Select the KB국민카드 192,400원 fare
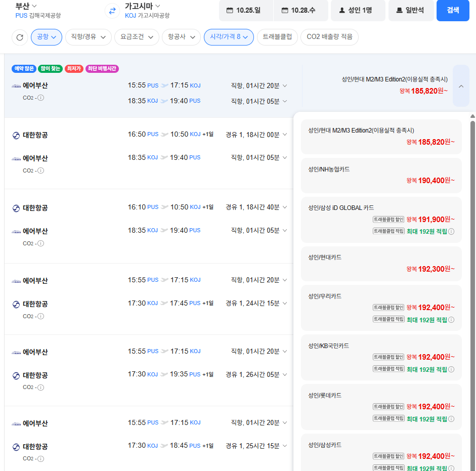 (x=381, y=358)
